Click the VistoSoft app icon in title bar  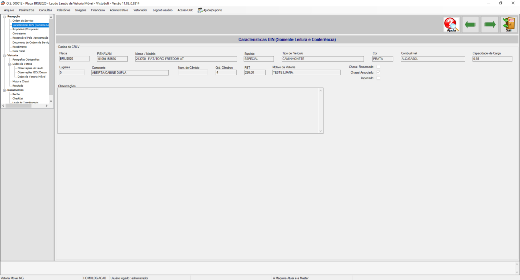[x=3, y=3]
